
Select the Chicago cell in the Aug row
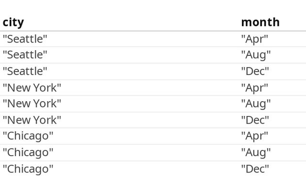coord(28,152)
